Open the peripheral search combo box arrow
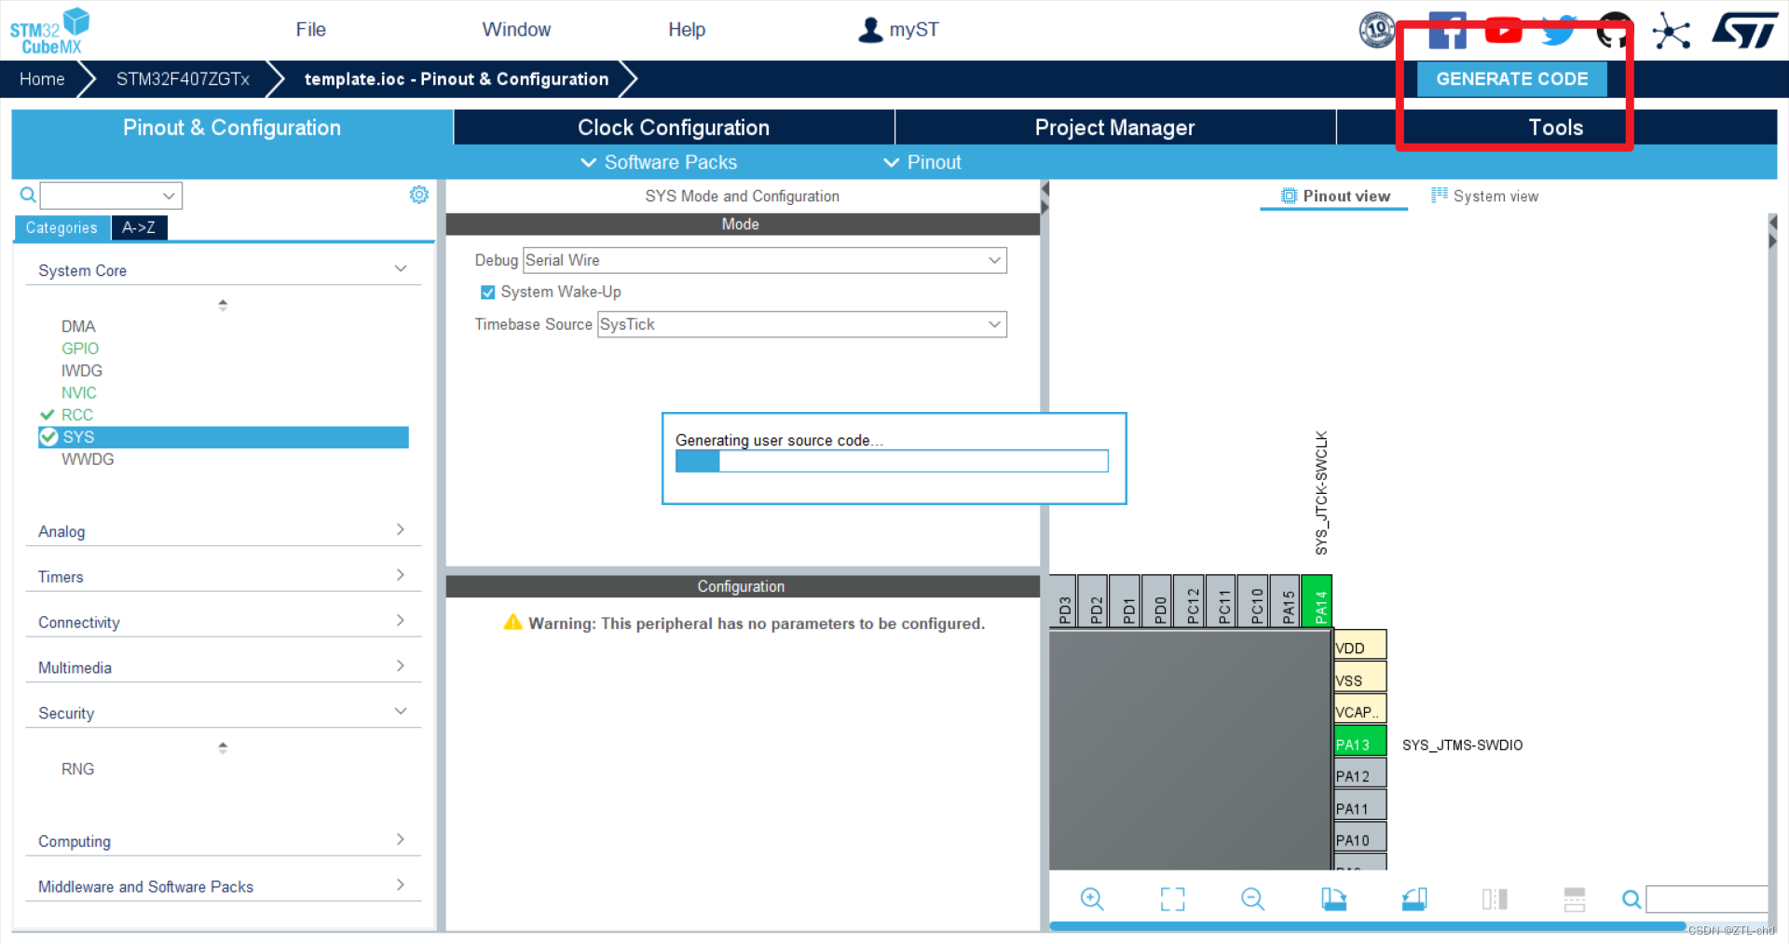Image resolution: width=1789 pixels, height=944 pixels. [169, 196]
